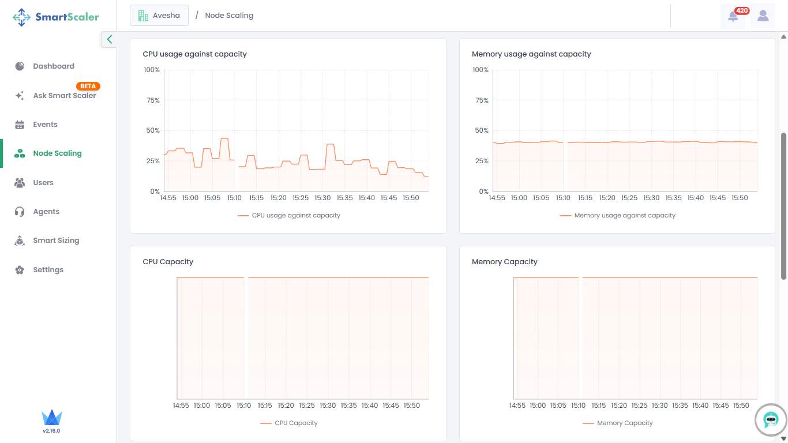Click the Node Scaling breadcrumb text
788x443 pixels.
click(229, 16)
